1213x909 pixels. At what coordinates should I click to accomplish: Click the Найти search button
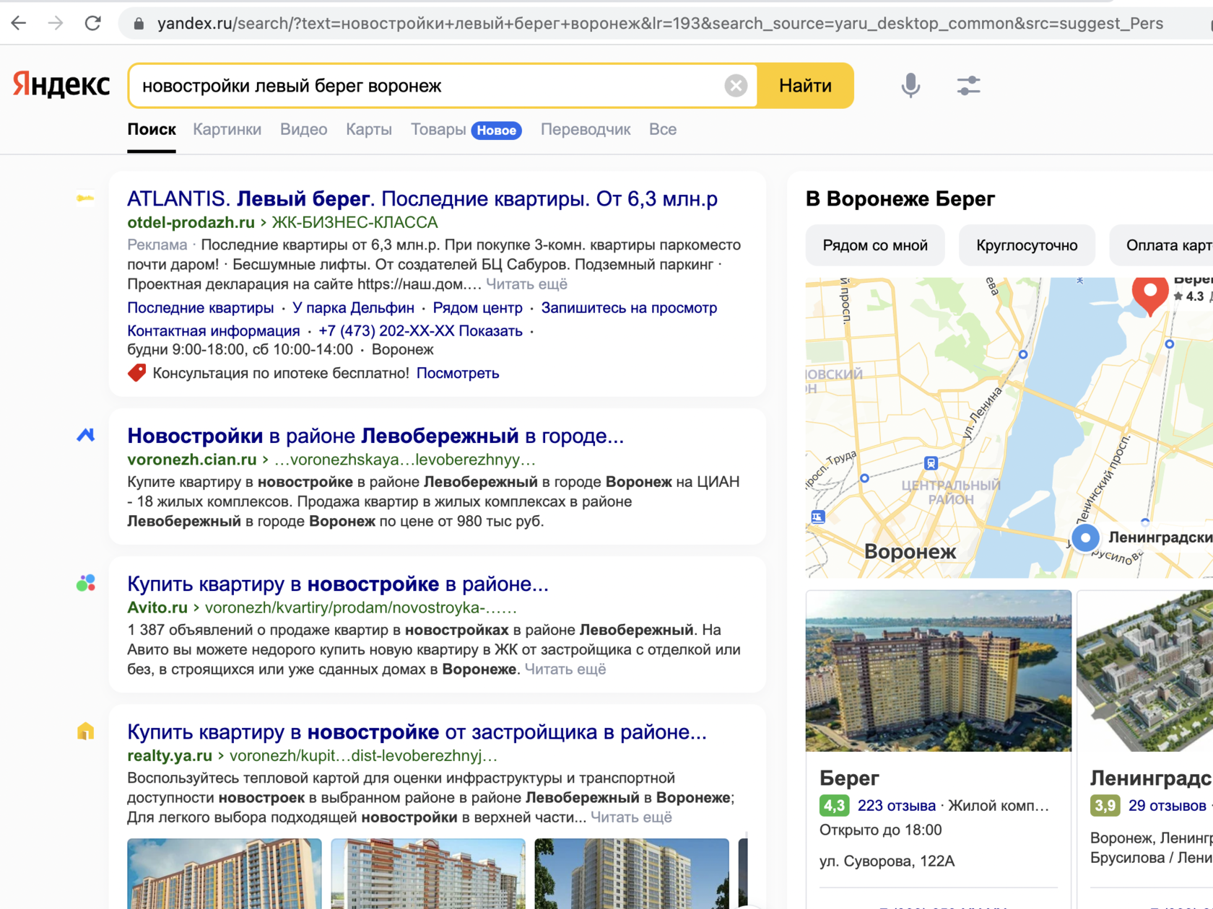pyautogui.click(x=805, y=86)
